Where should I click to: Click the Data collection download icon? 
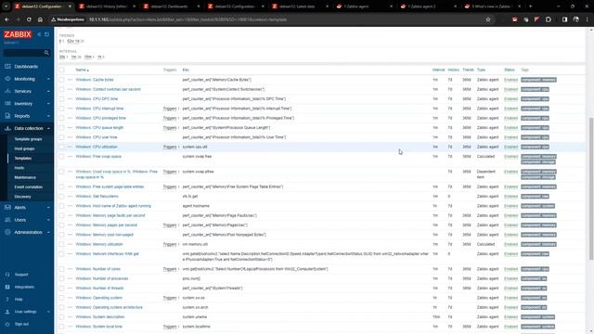pos(7,128)
